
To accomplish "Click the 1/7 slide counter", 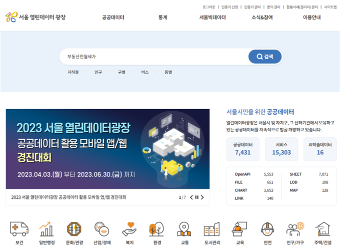I will [x=182, y=197].
